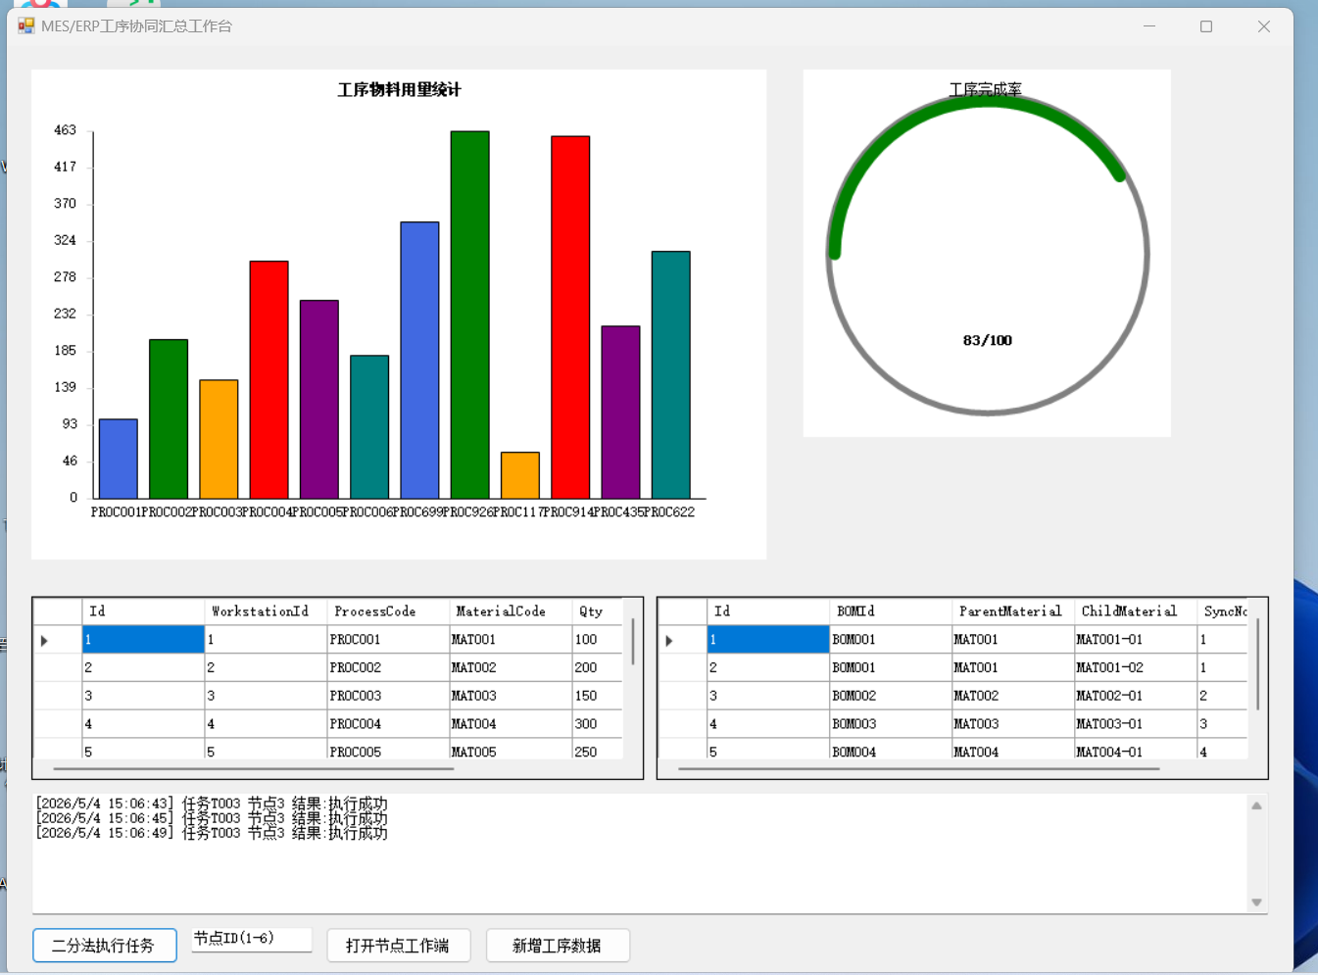Click the MAT003-01 child material cell
1318x975 pixels.
[1136, 724]
